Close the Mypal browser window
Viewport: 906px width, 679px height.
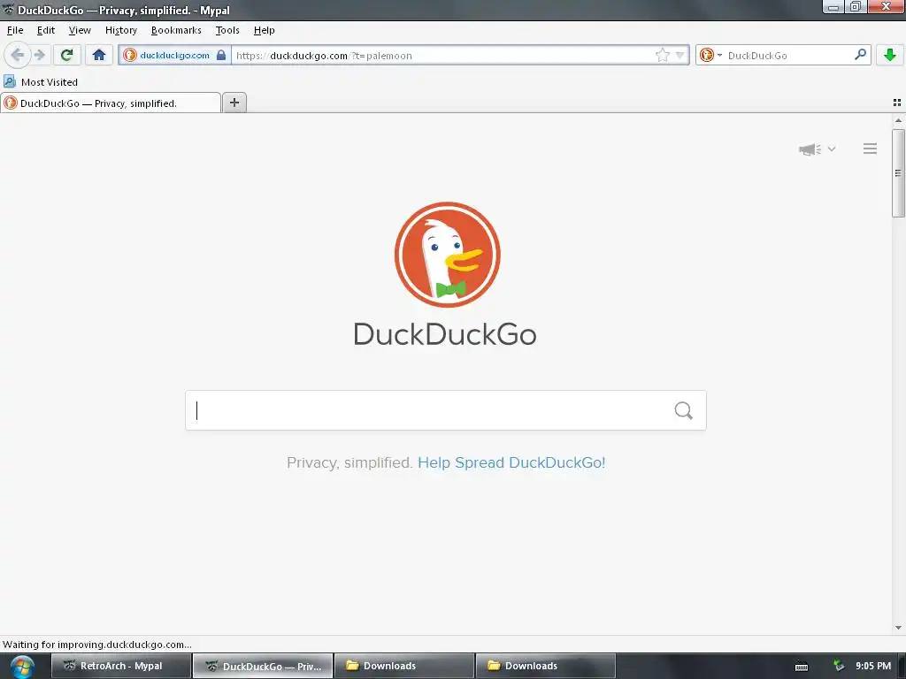(885, 7)
